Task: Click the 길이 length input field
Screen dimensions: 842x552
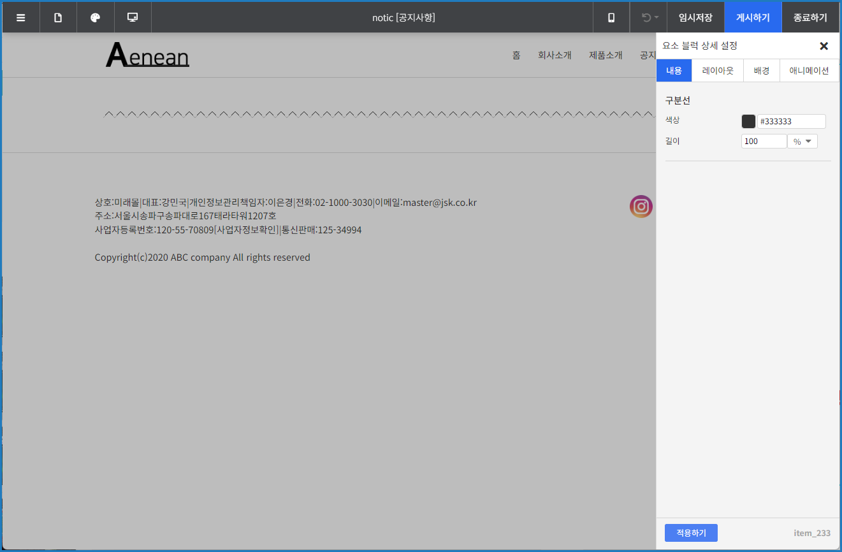Action: [x=764, y=142]
